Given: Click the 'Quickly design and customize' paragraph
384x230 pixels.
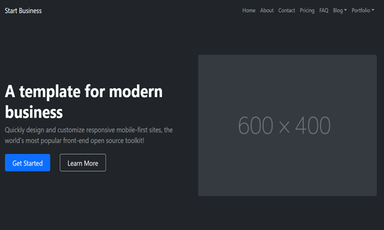Looking at the screenshot, I should tap(89, 135).
